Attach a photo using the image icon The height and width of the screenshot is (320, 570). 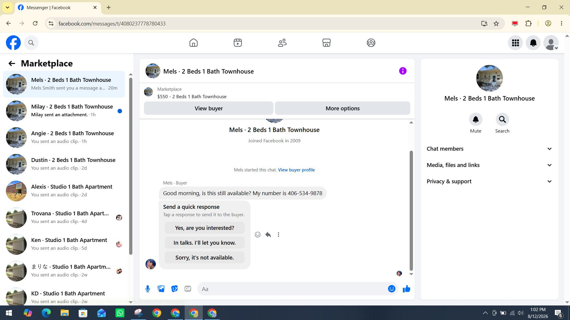(x=161, y=289)
